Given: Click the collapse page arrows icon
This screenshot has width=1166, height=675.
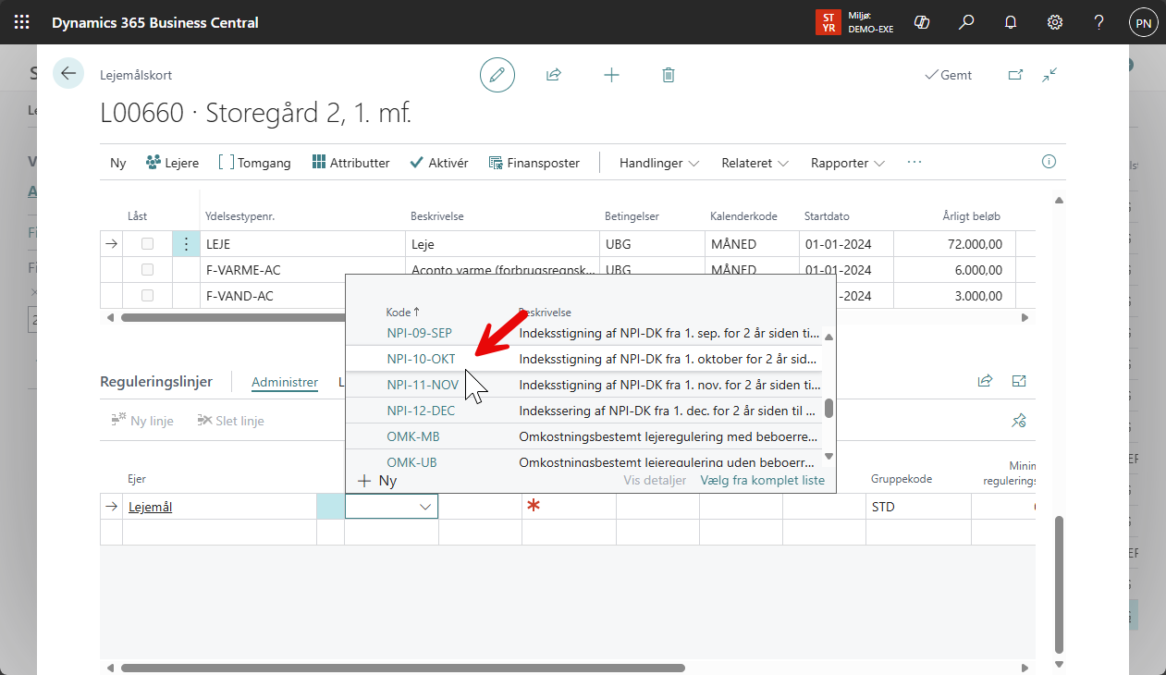Looking at the screenshot, I should 1049,75.
